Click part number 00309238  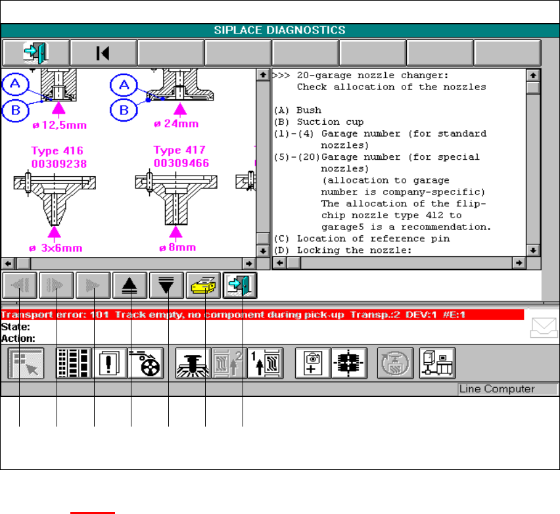click(x=59, y=164)
